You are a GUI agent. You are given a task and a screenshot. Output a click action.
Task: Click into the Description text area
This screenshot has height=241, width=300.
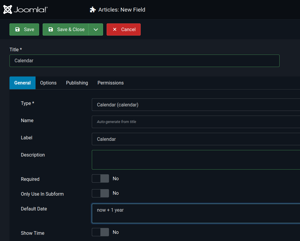coord(196,160)
